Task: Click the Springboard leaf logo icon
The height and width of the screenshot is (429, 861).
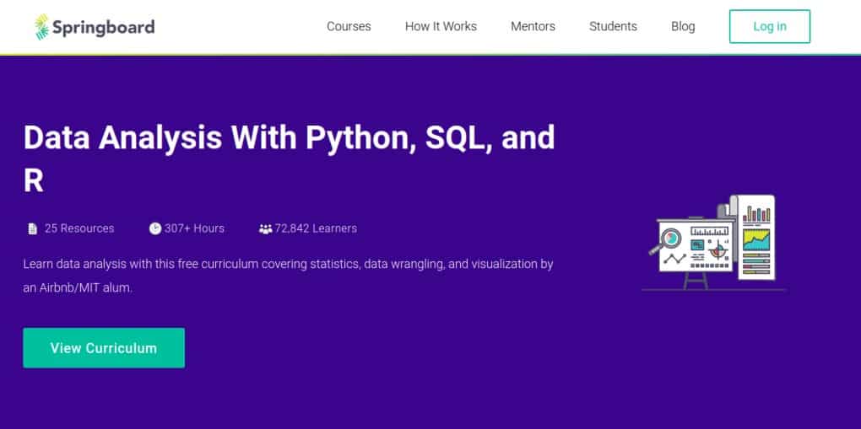Action: click(x=41, y=27)
